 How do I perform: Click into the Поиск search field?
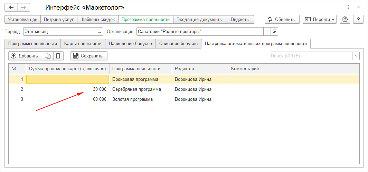(x=311, y=56)
